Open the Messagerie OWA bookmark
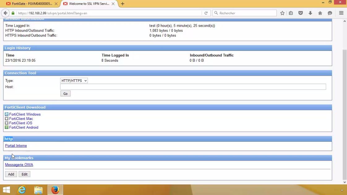The width and height of the screenshot is (347, 195). [19, 165]
